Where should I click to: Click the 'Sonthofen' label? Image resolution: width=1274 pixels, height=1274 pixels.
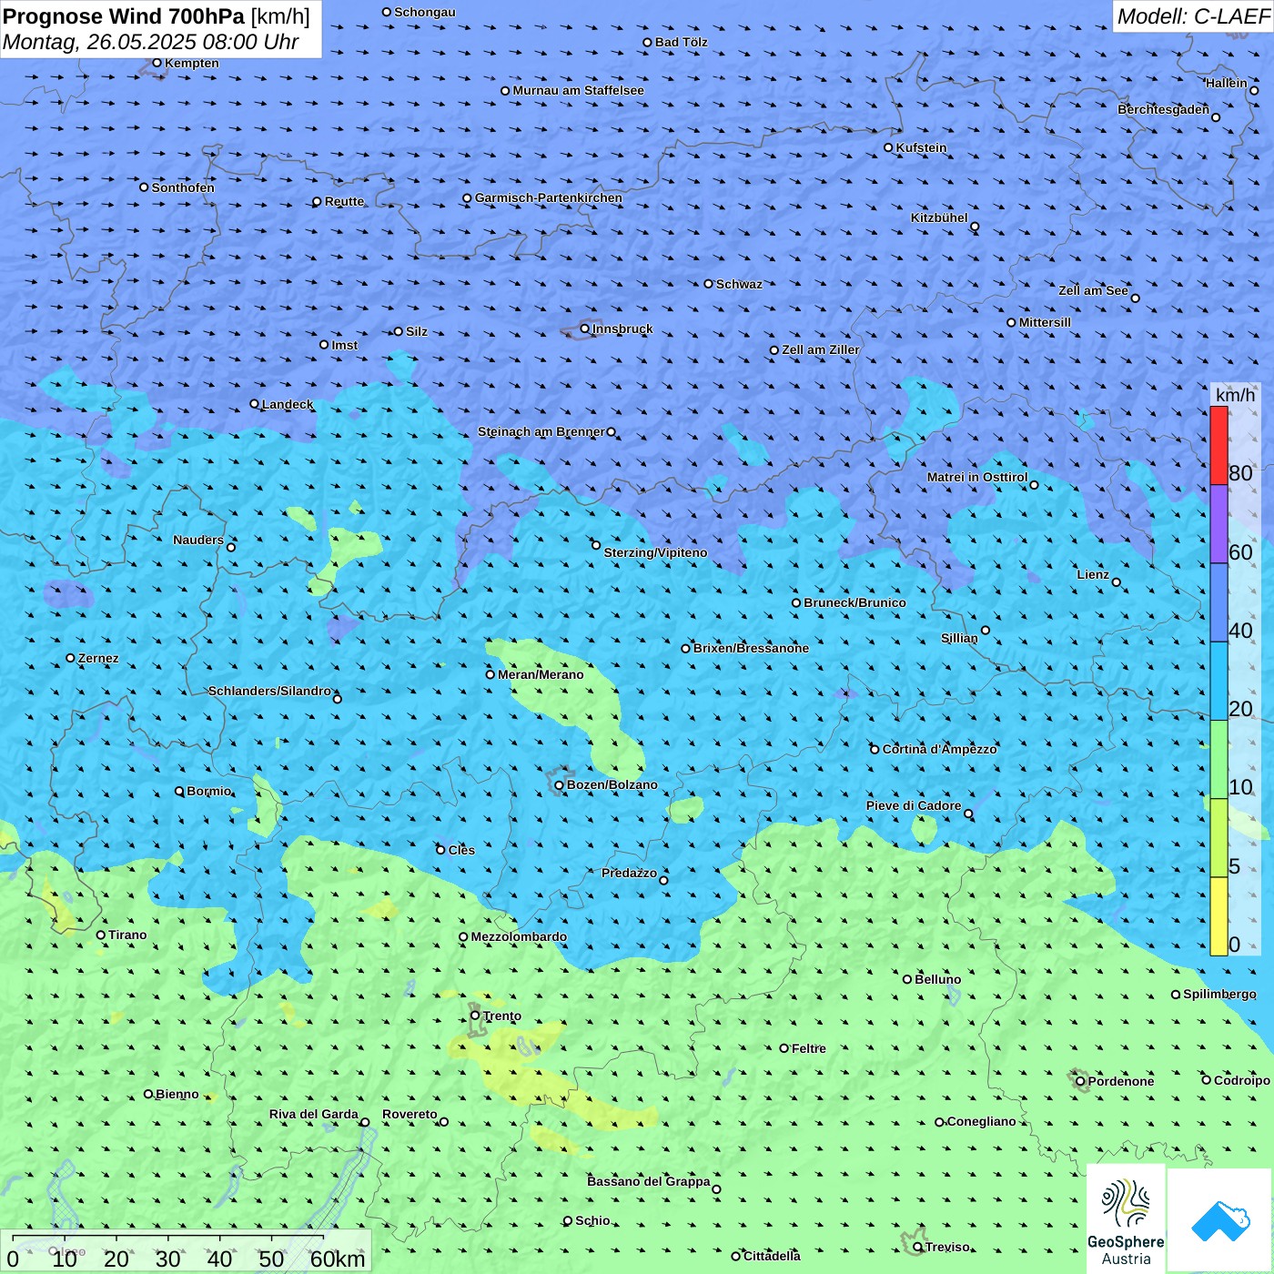coord(183,187)
